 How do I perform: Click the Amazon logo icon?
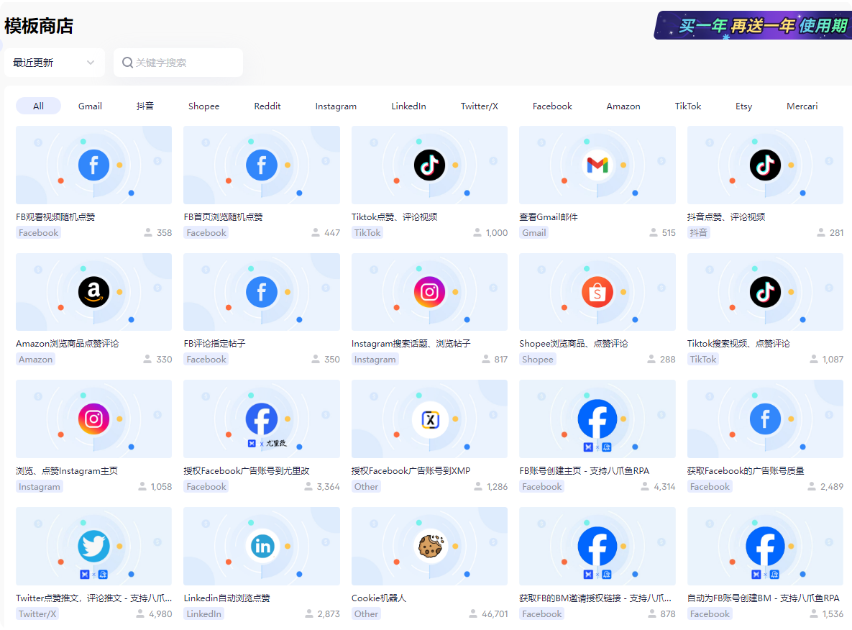click(93, 292)
